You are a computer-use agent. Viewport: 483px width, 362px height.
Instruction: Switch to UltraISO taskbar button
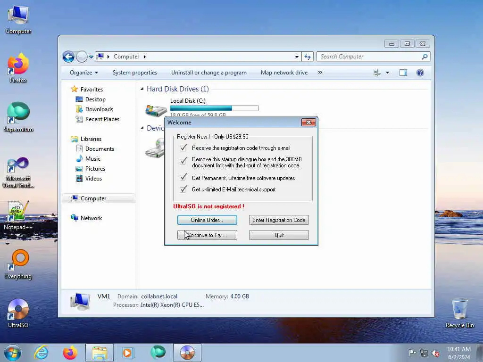coord(187,353)
